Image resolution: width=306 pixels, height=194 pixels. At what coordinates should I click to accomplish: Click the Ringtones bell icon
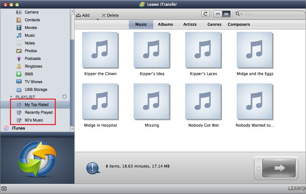[x=19, y=66]
